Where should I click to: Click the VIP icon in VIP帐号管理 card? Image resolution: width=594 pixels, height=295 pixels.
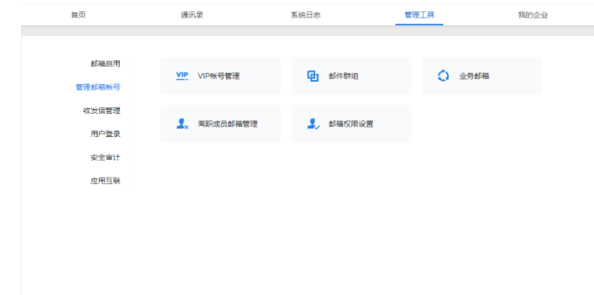[182, 76]
